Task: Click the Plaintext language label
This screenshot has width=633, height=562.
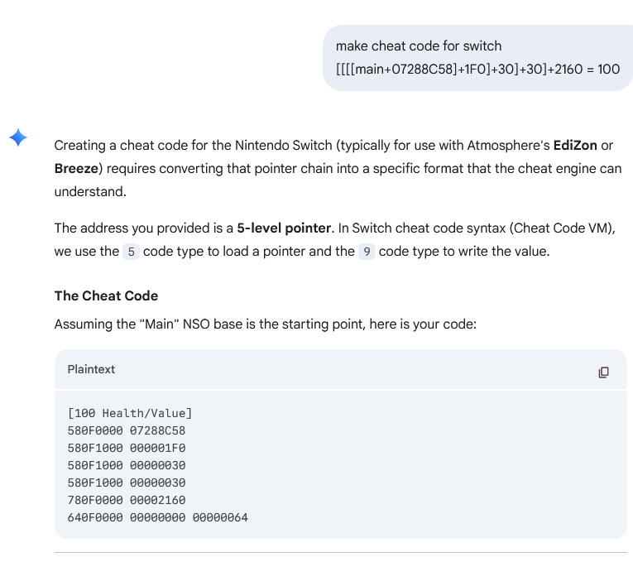Action: 91,369
